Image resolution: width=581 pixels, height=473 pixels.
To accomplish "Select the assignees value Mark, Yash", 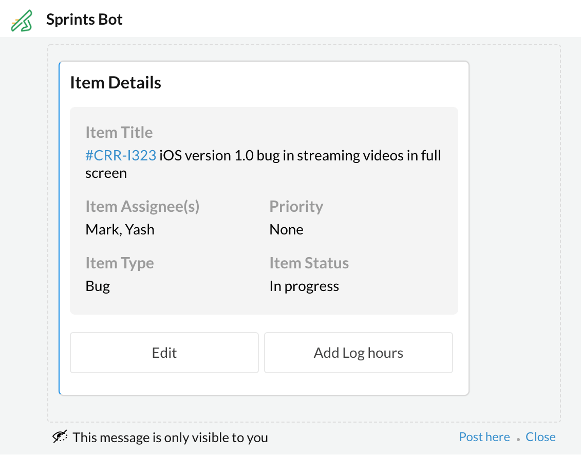I will pos(120,229).
